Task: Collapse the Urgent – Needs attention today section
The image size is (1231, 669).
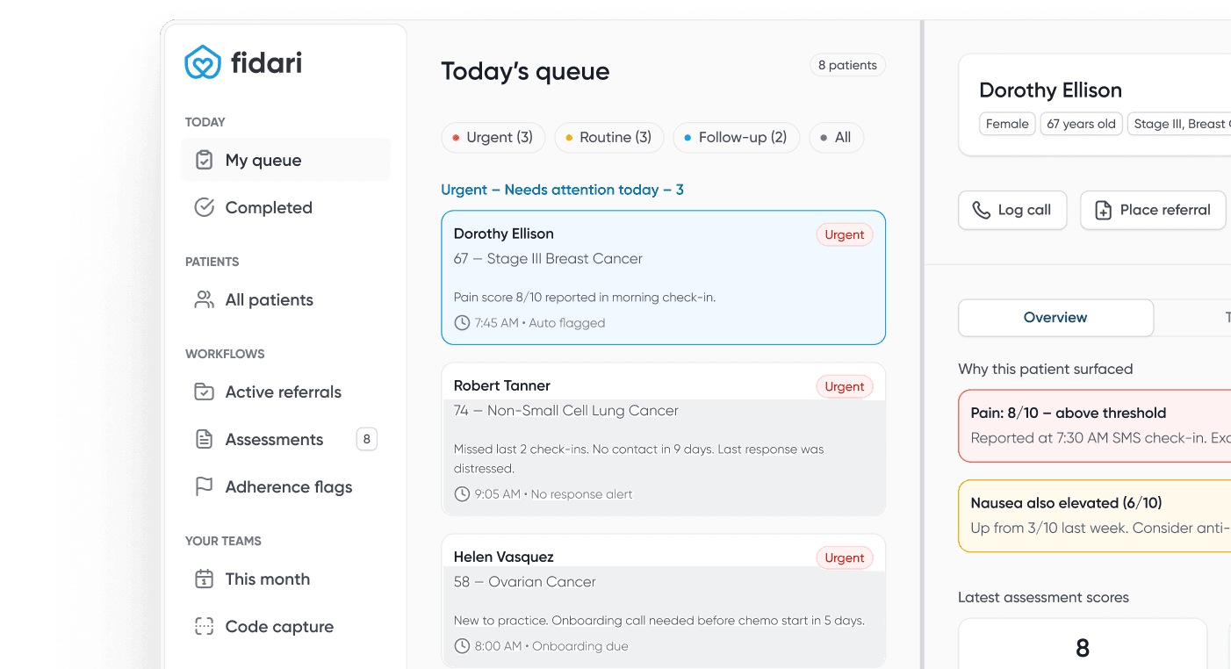Action: coord(562,190)
